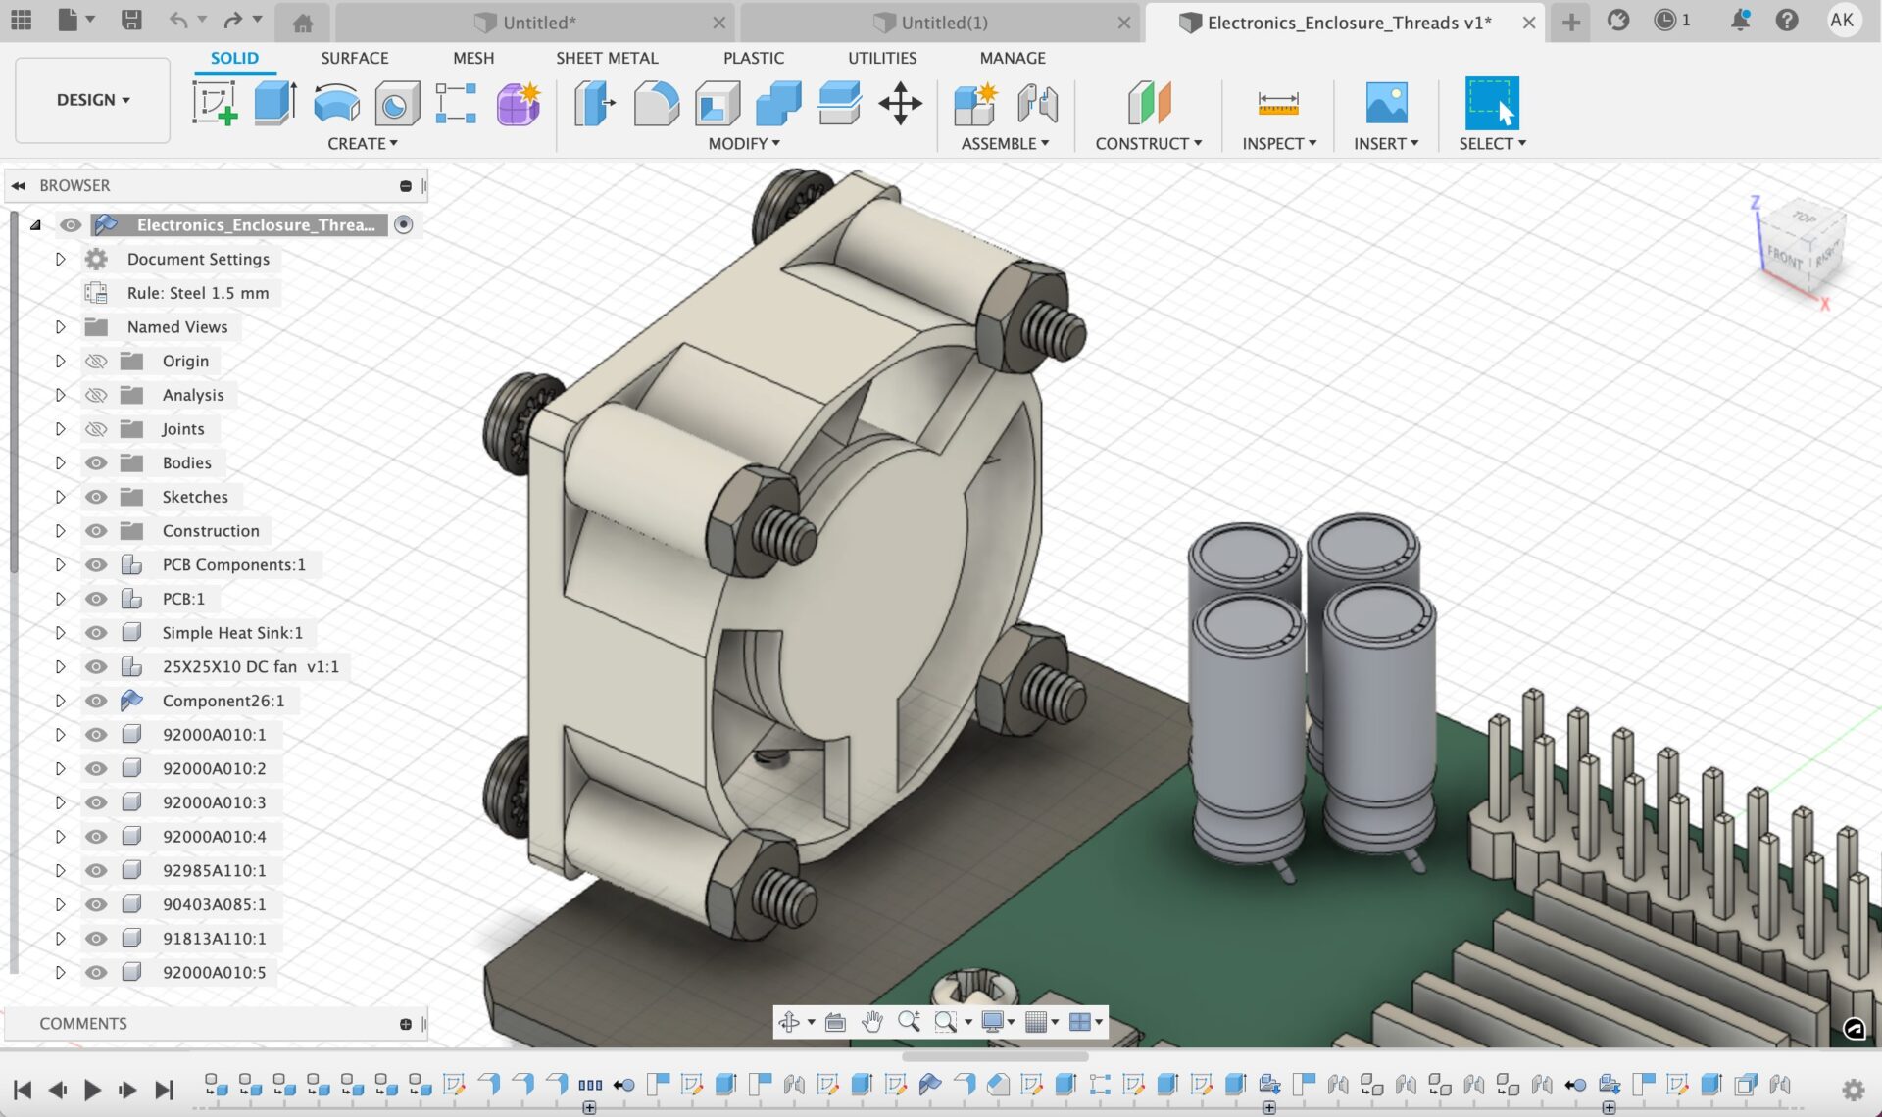Click the Fillet tool in Modify
The height and width of the screenshot is (1117, 1882).
656,103
